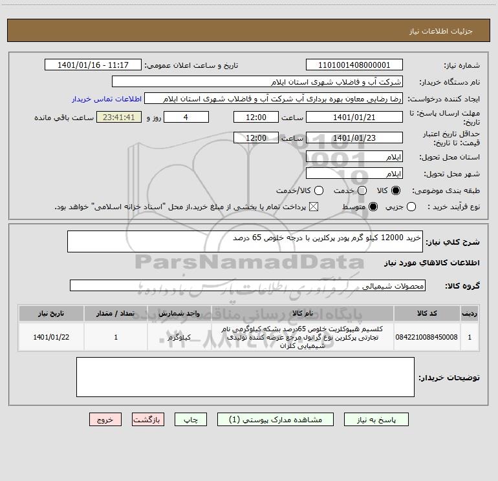
Task: Choose جزیی purchase process option
Action: [411, 207]
